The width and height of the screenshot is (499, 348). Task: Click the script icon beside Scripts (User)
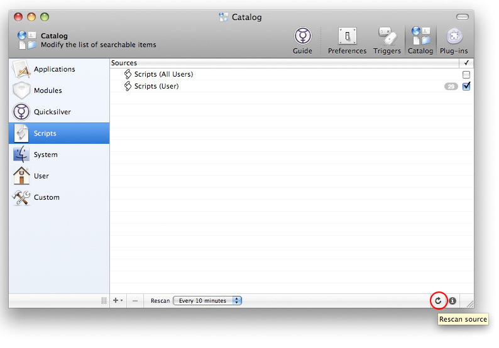point(128,86)
